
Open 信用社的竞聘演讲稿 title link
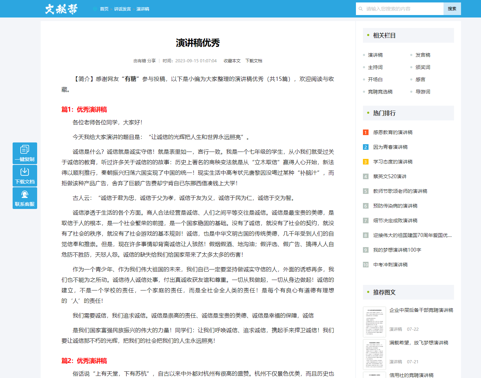(x=412, y=375)
